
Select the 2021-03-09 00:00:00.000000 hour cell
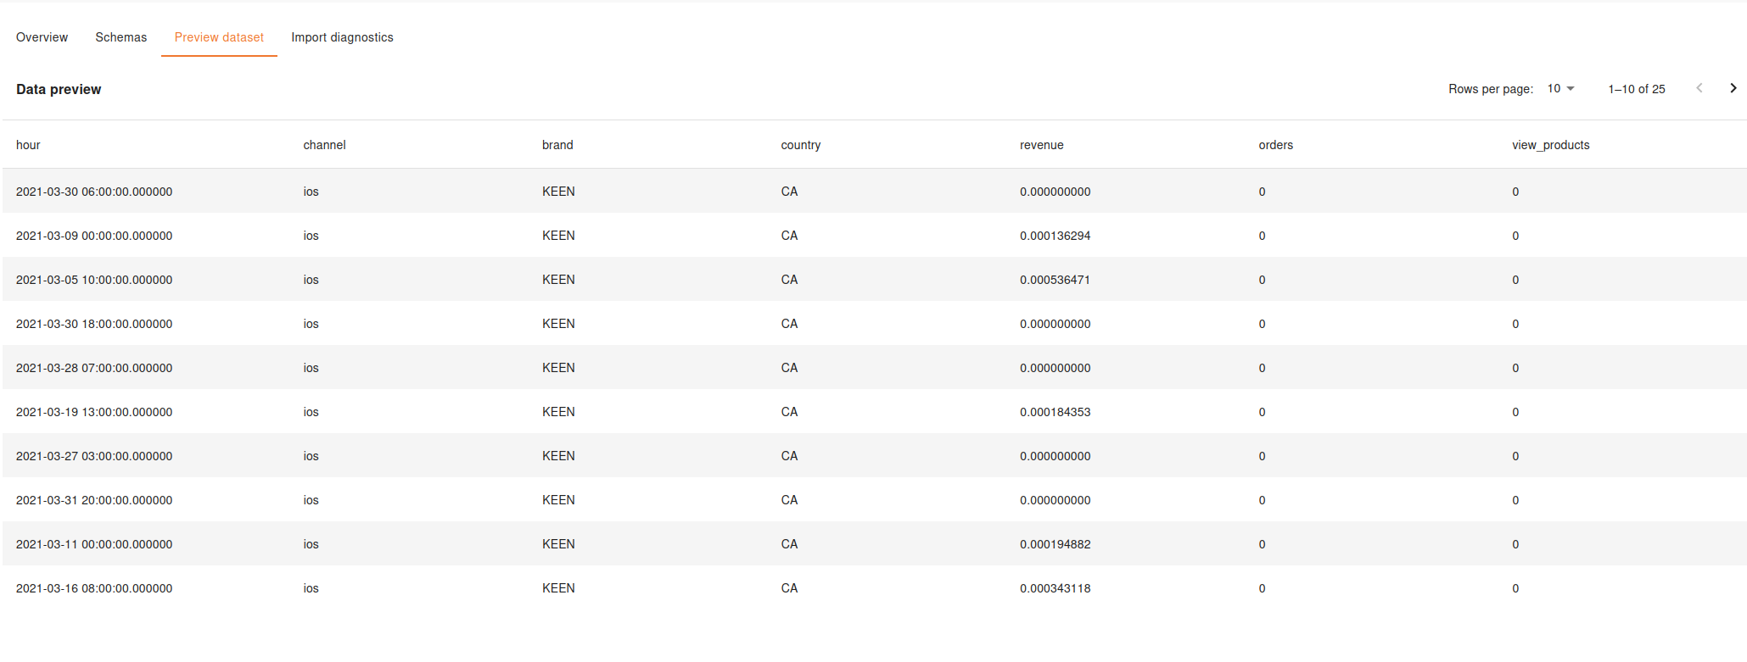point(94,236)
